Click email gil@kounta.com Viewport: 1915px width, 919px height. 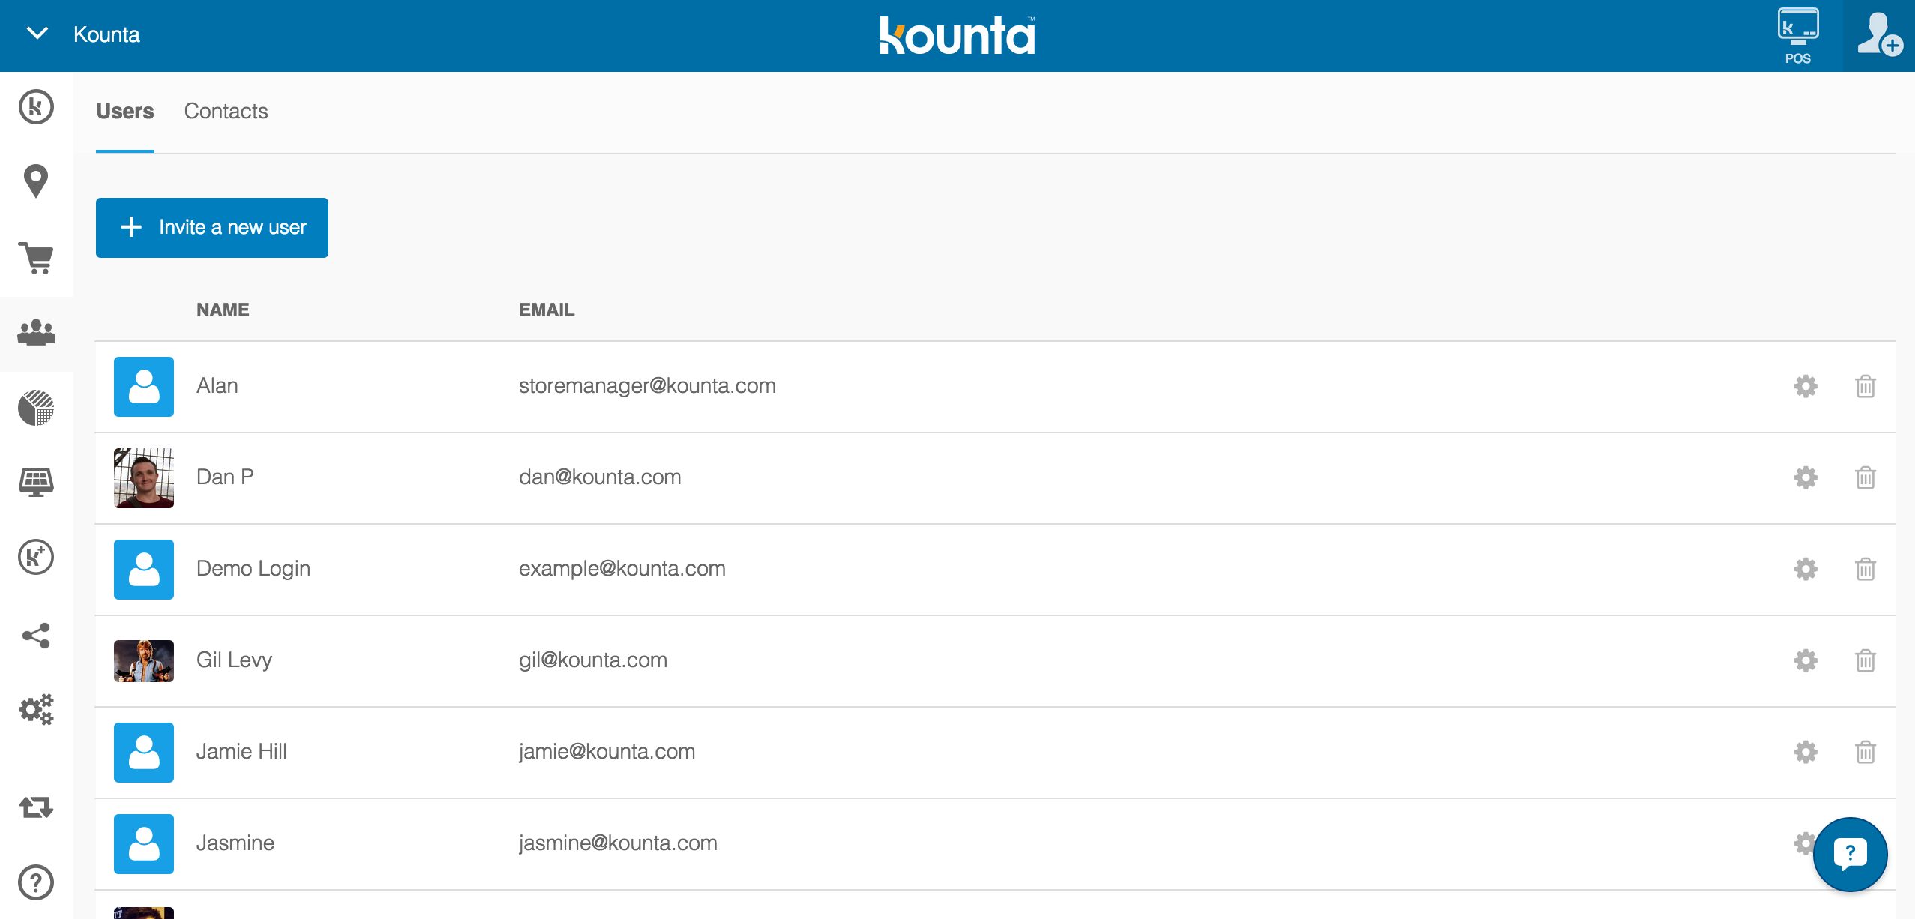[x=593, y=660]
